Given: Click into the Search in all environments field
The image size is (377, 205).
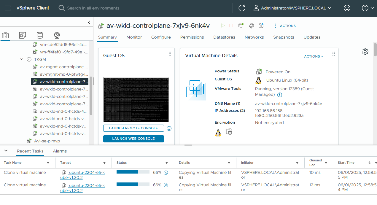Looking at the screenshot, I should (93, 8).
